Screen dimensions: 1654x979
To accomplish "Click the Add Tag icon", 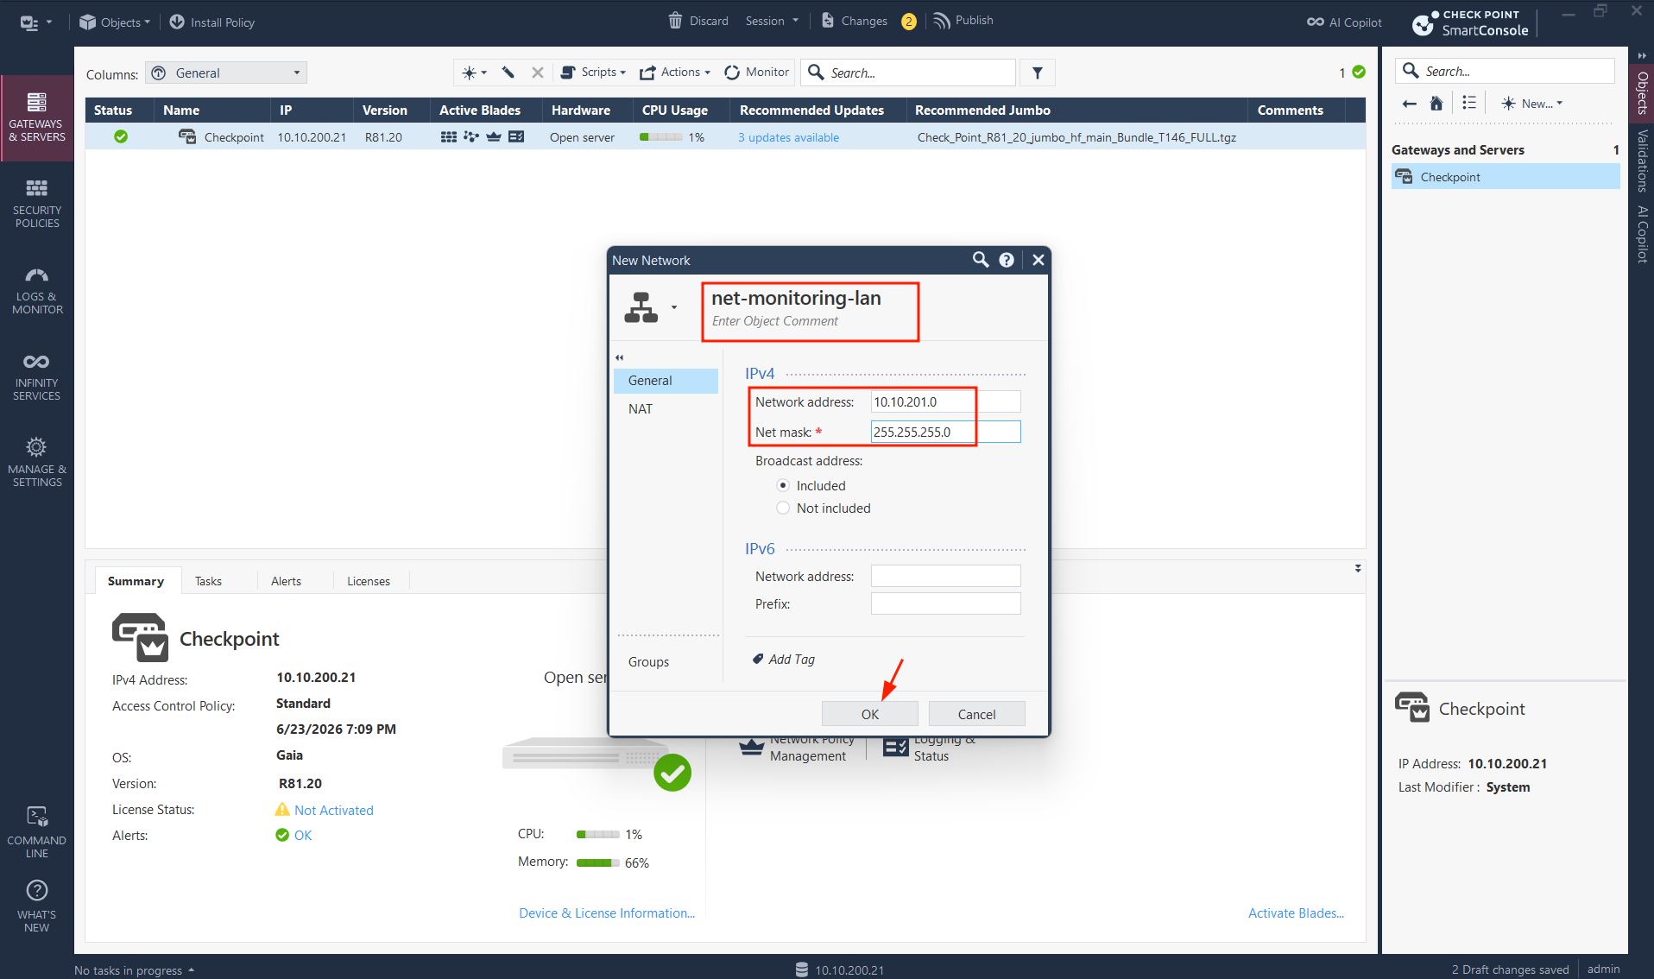I will pos(757,660).
